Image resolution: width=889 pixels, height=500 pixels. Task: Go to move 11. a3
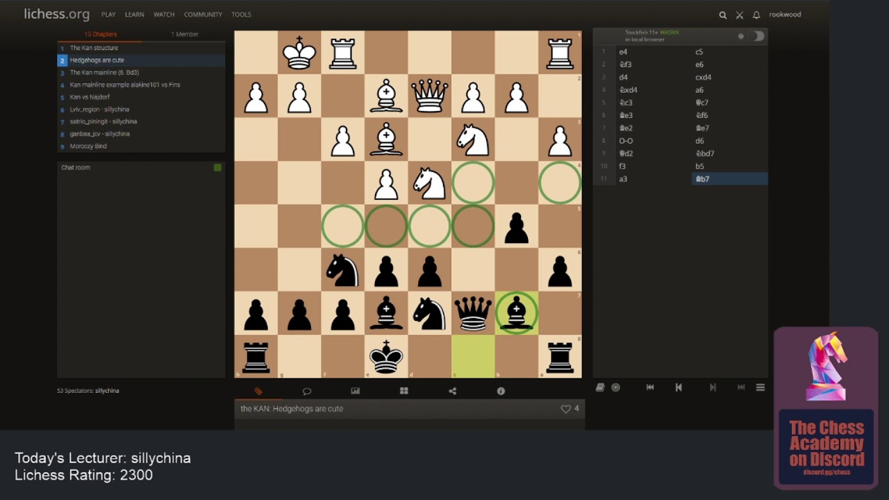pos(653,179)
